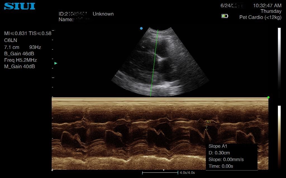The width and height of the screenshot is (286, 178).
Task: Click the 'ID:' patient field
Action: (x=73, y=14)
